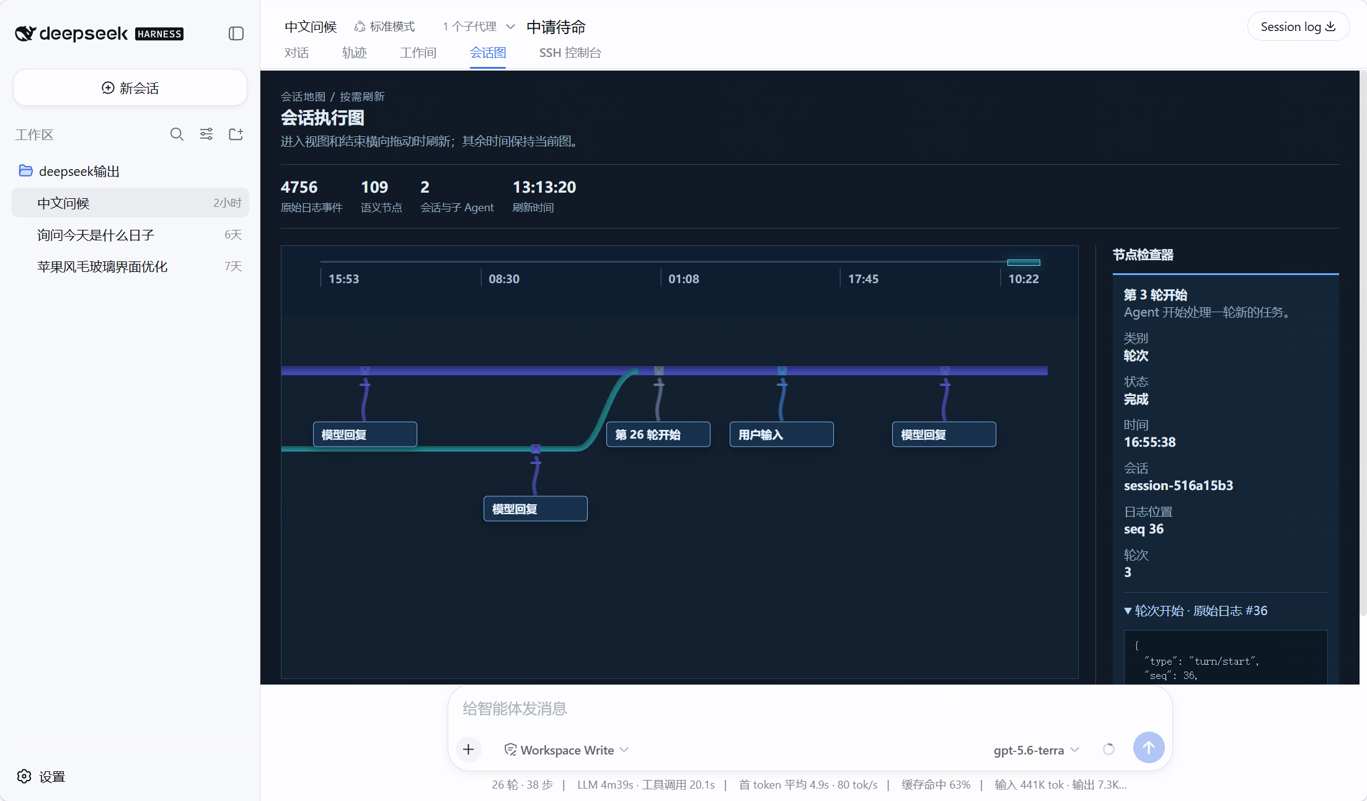Select the 中文问候 session
This screenshot has height=801, width=1367.
click(x=130, y=203)
